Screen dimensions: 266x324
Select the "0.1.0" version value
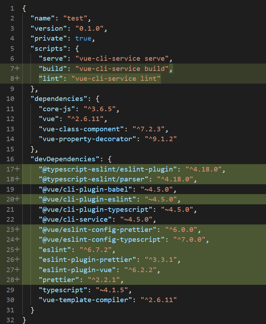pos(89,28)
